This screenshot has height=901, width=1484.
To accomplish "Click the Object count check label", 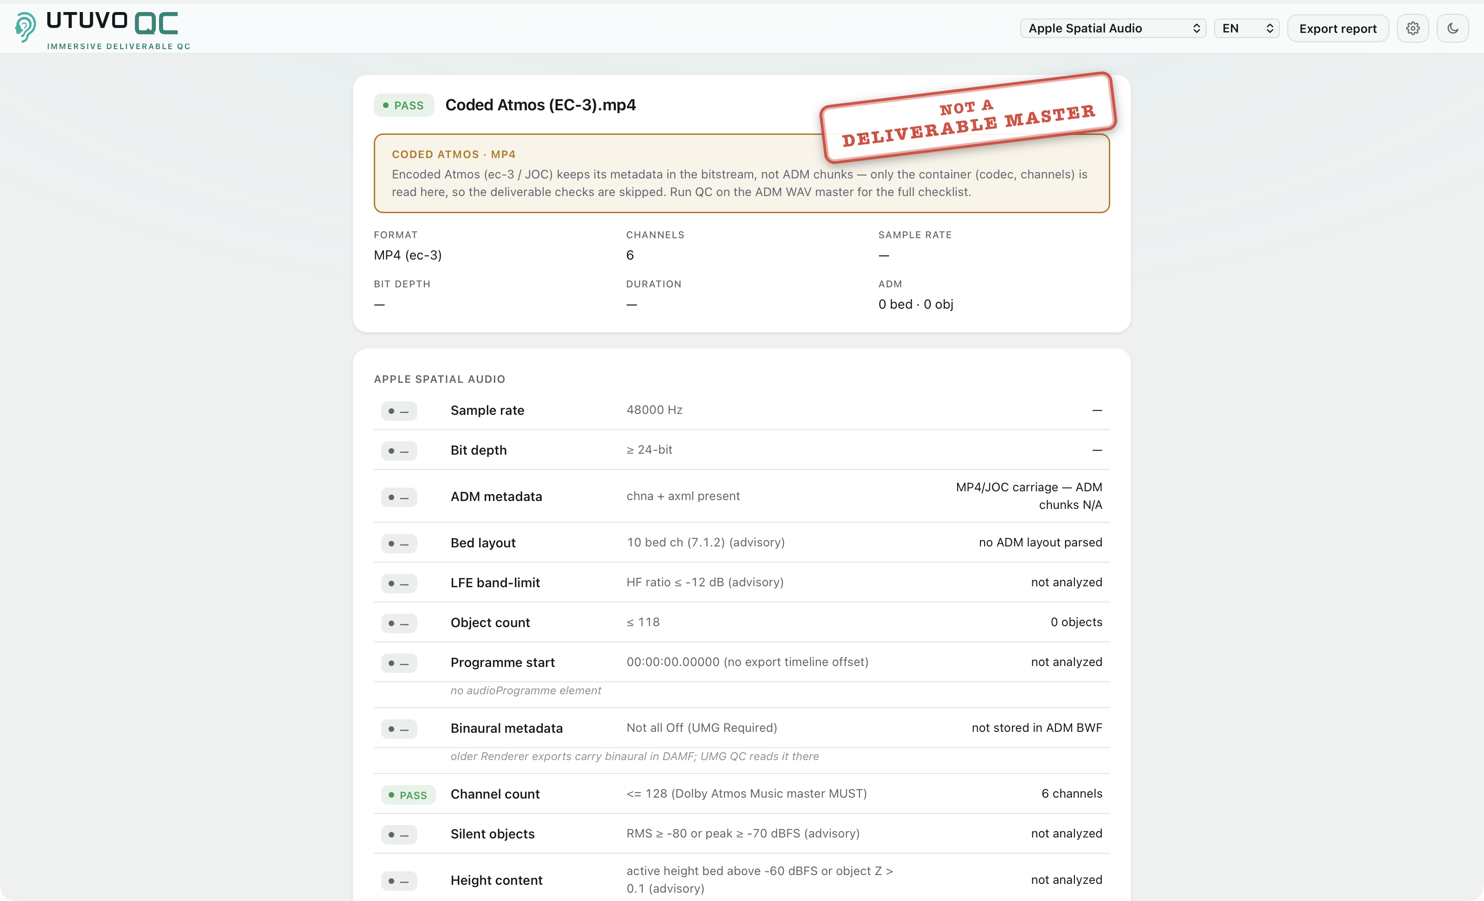I will 490,622.
